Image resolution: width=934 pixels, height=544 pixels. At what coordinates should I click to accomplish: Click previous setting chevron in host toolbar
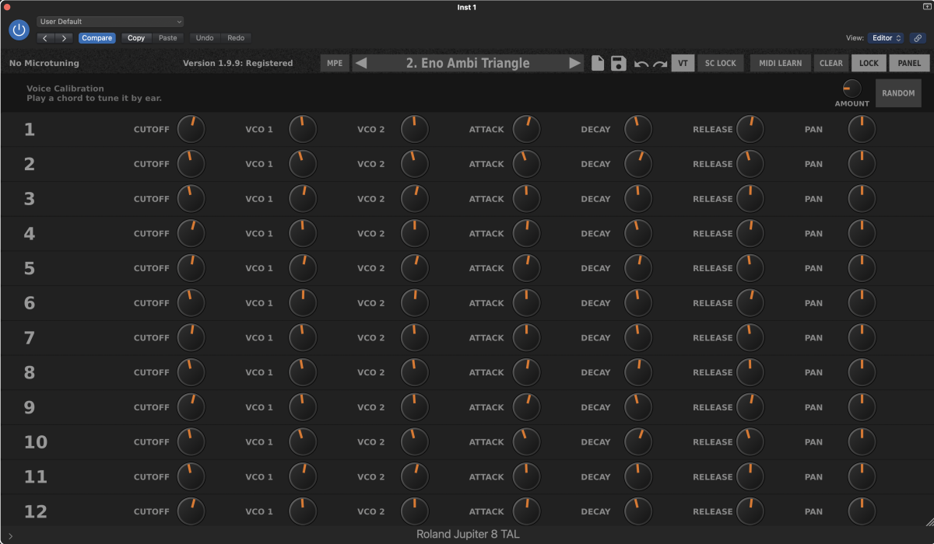click(x=45, y=37)
